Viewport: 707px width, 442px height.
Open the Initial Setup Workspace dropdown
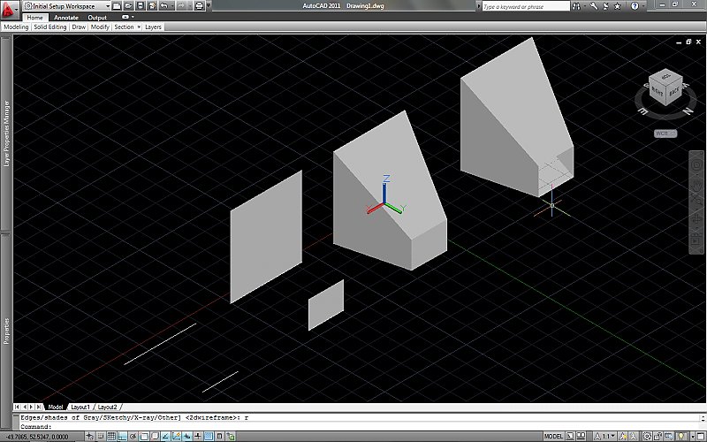[x=66, y=6]
